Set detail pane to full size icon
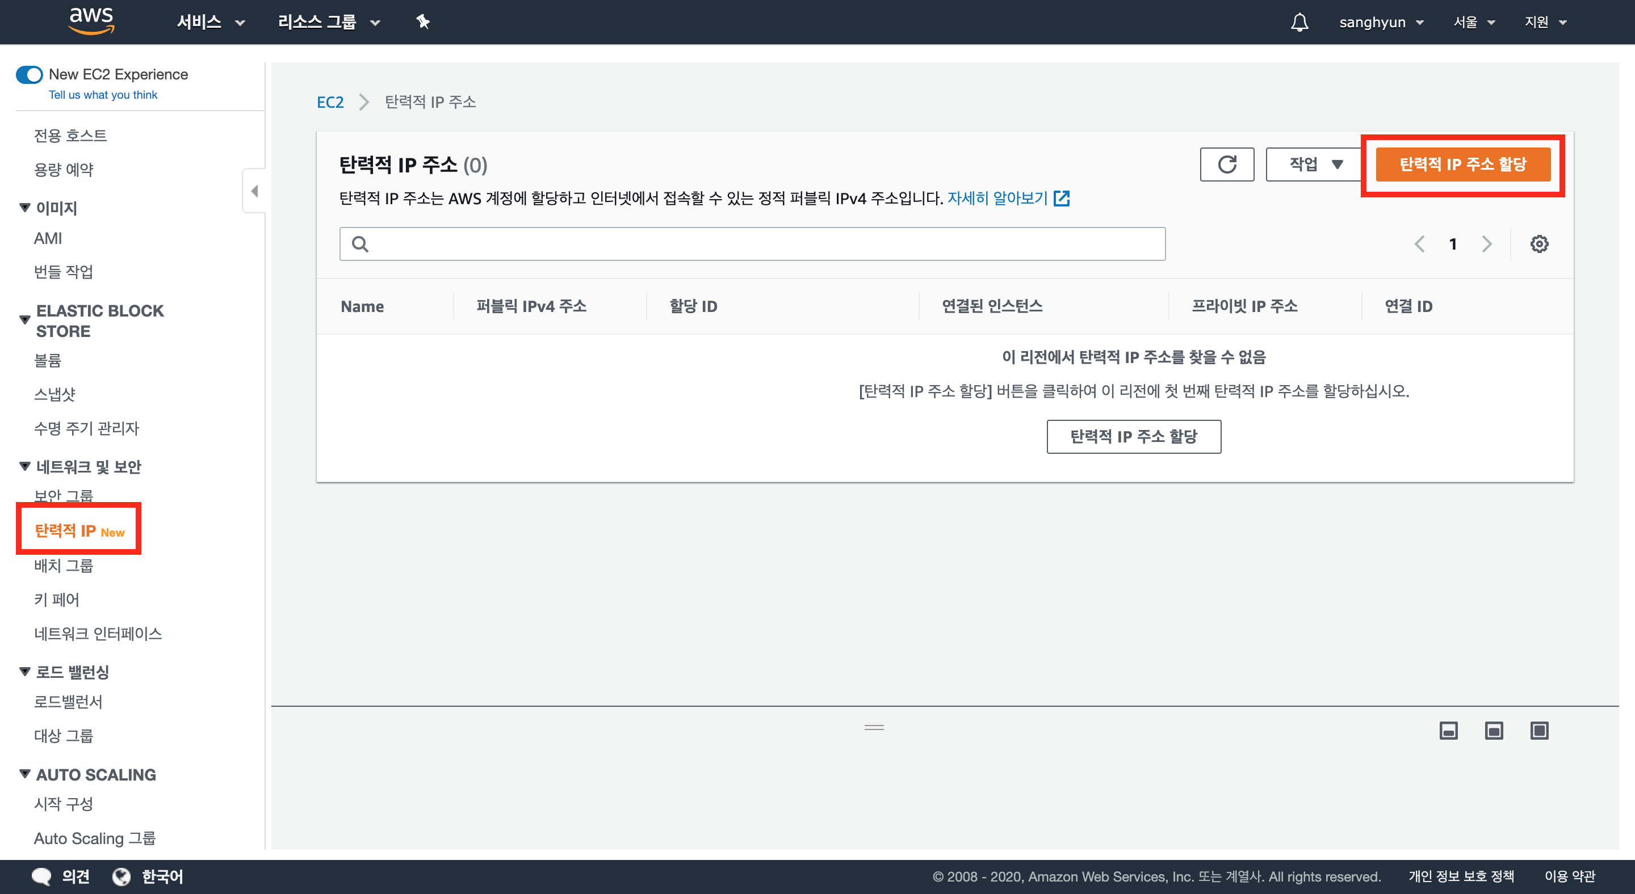Viewport: 1635px width, 894px height. point(1539,731)
